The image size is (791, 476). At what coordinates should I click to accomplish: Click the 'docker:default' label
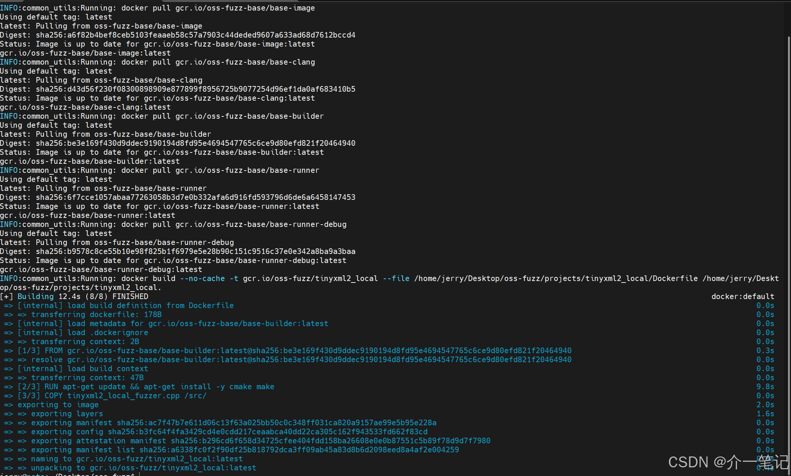(x=742, y=296)
